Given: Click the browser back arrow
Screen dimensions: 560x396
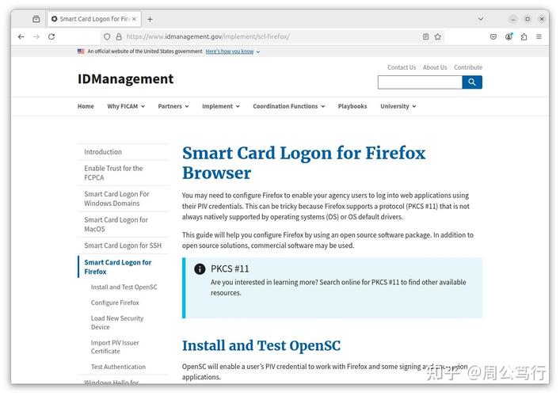Looking at the screenshot, I should (x=21, y=36).
